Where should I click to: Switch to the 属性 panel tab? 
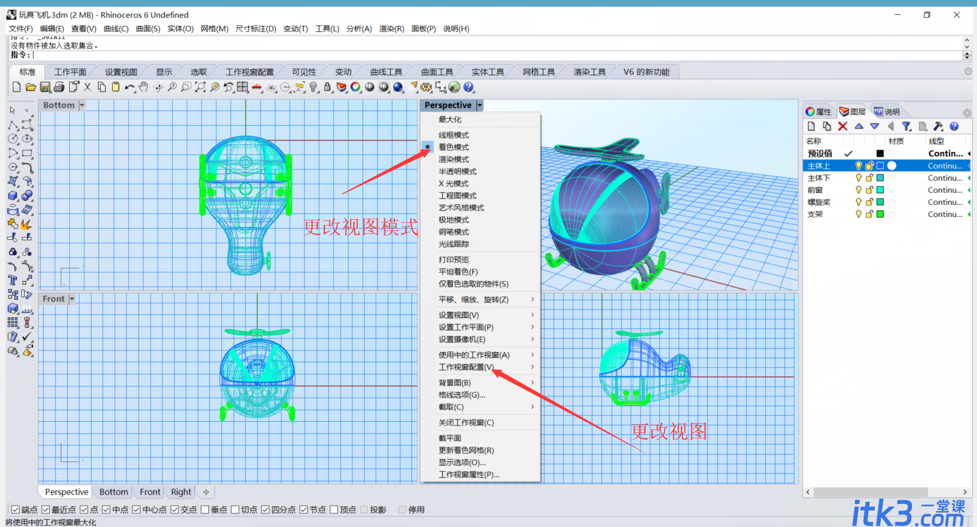pos(819,112)
